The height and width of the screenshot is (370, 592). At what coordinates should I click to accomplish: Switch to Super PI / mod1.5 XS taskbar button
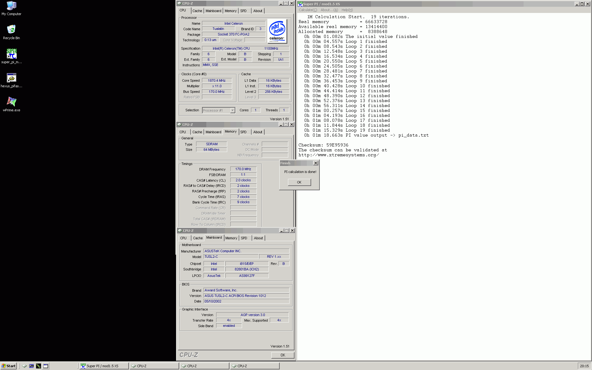click(104, 366)
